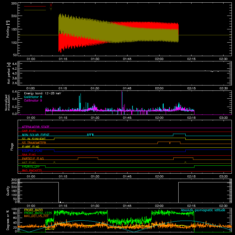Click the Roll period [s] axis title
Image resolution: width=235 pixels, height=235 pixels.
pos(9,73)
